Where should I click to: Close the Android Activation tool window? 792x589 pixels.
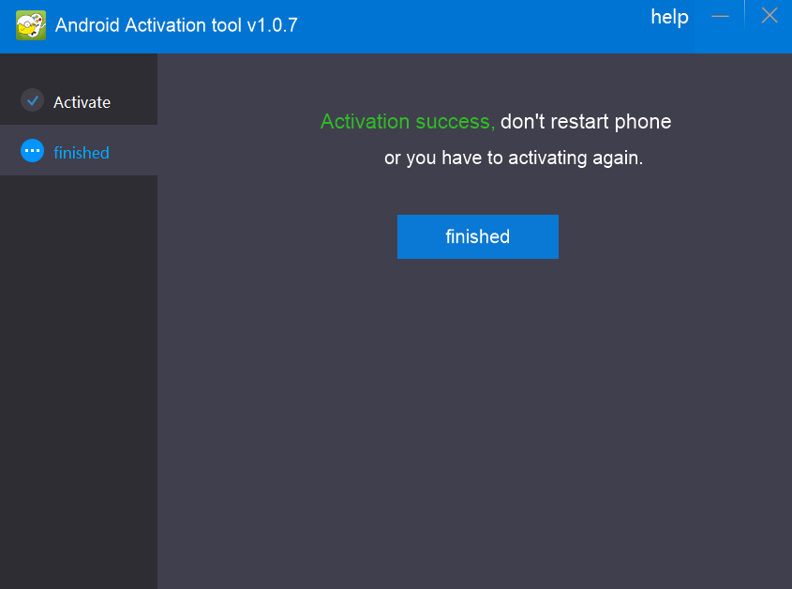click(770, 16)
